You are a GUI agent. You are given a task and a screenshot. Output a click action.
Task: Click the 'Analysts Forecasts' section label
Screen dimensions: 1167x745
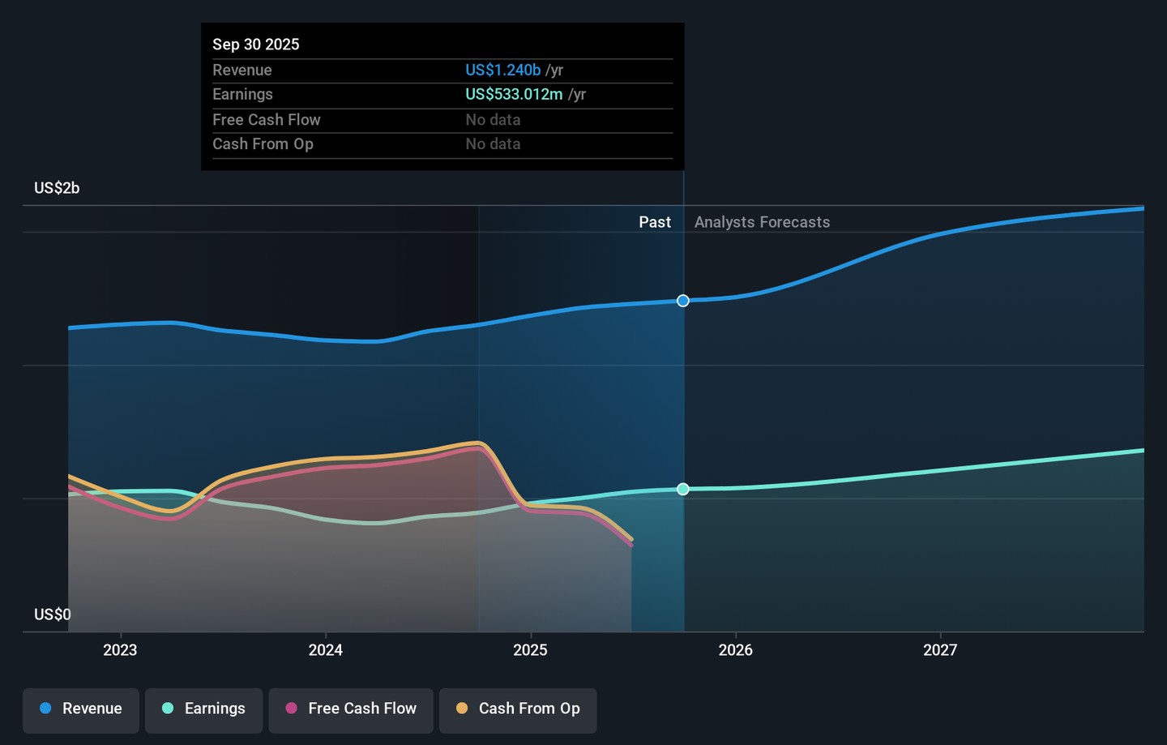(762, 222)
